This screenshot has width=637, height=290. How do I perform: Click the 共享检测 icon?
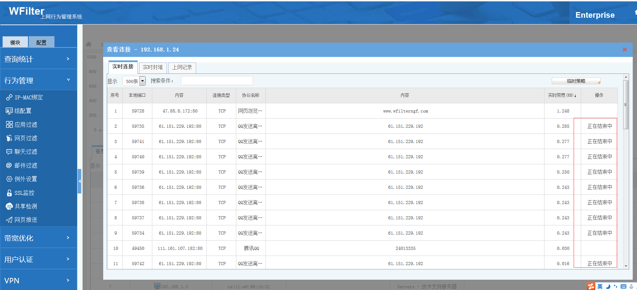[9, 206]
